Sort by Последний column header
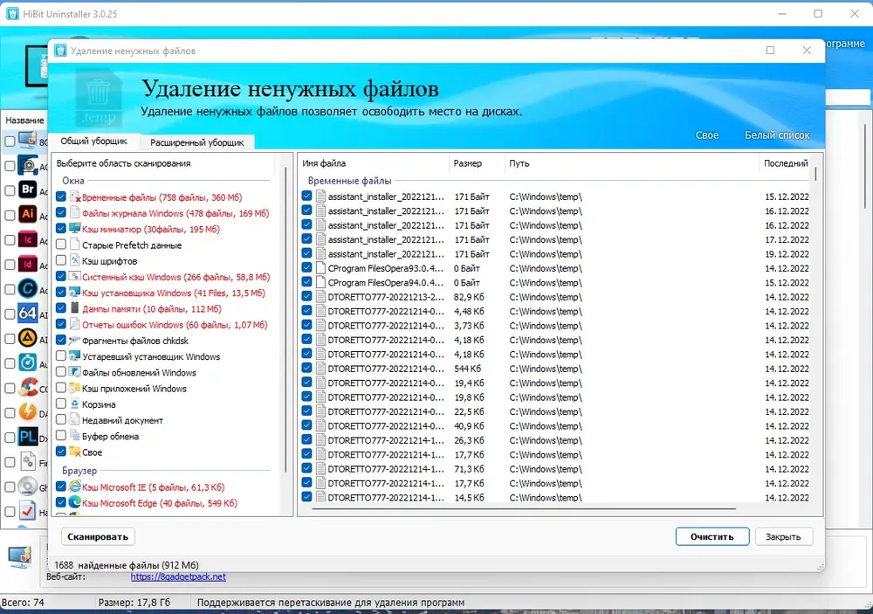The height and width of the screenshot is (614, 873). click(786, 163)
